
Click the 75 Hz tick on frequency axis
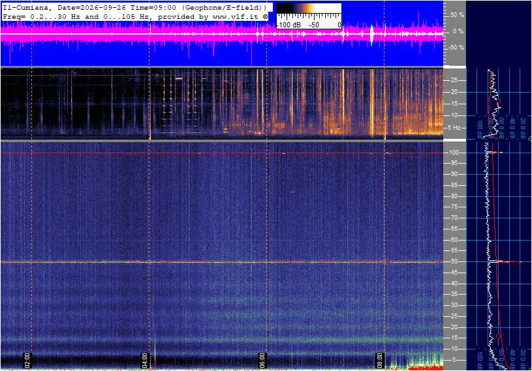(454, 207)
